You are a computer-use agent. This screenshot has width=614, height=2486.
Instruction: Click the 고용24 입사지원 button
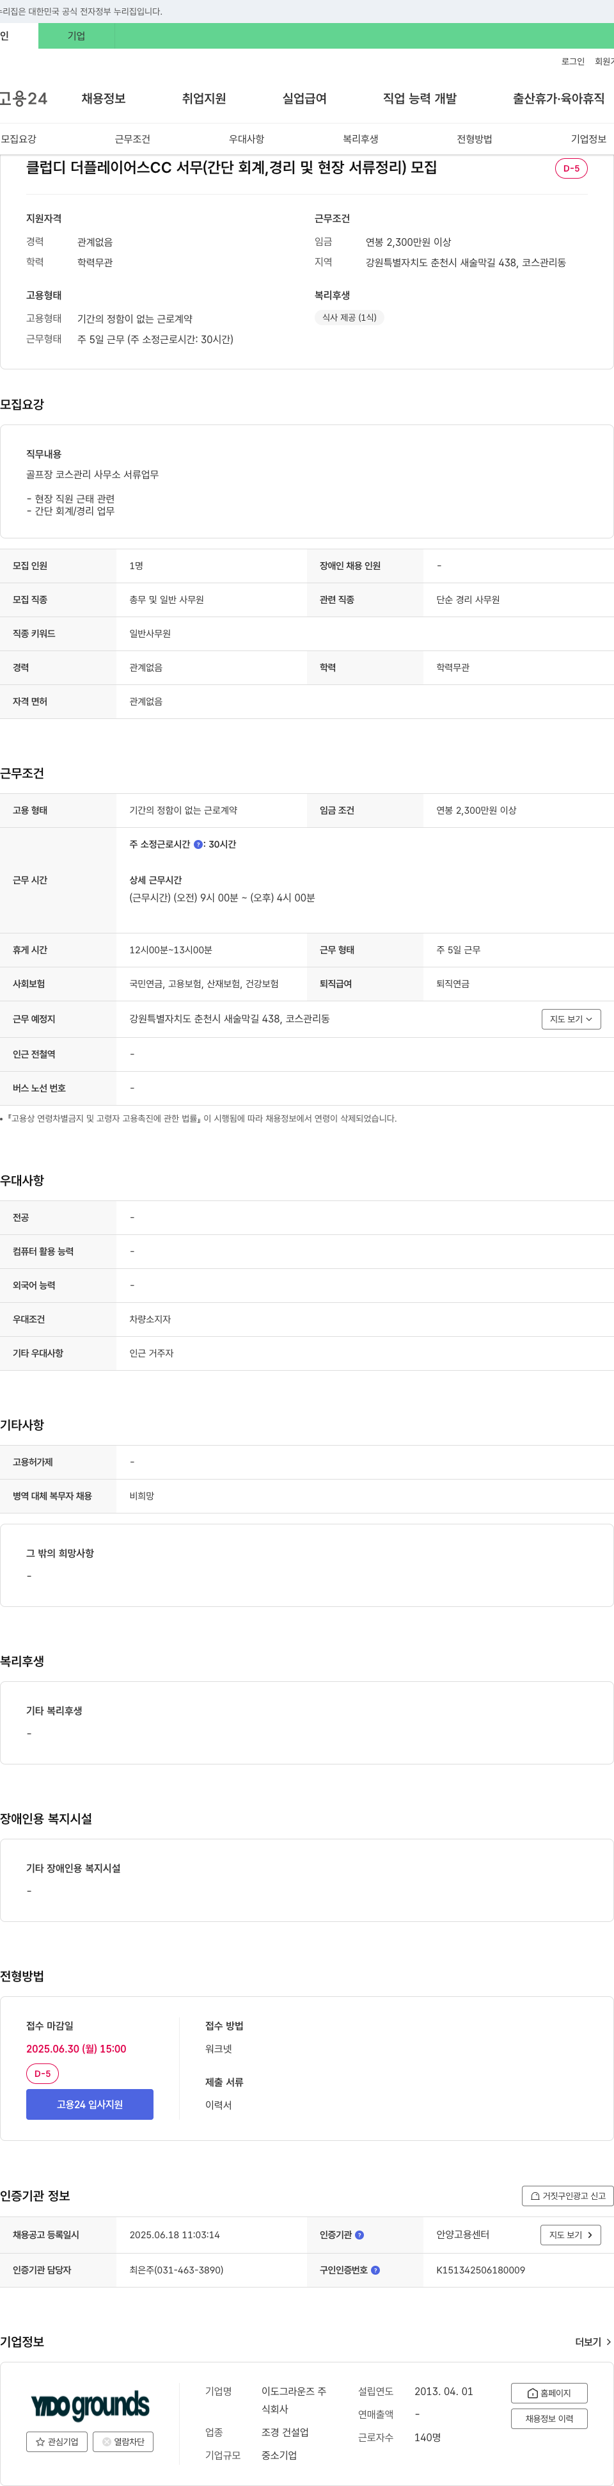coord(90,2105)
